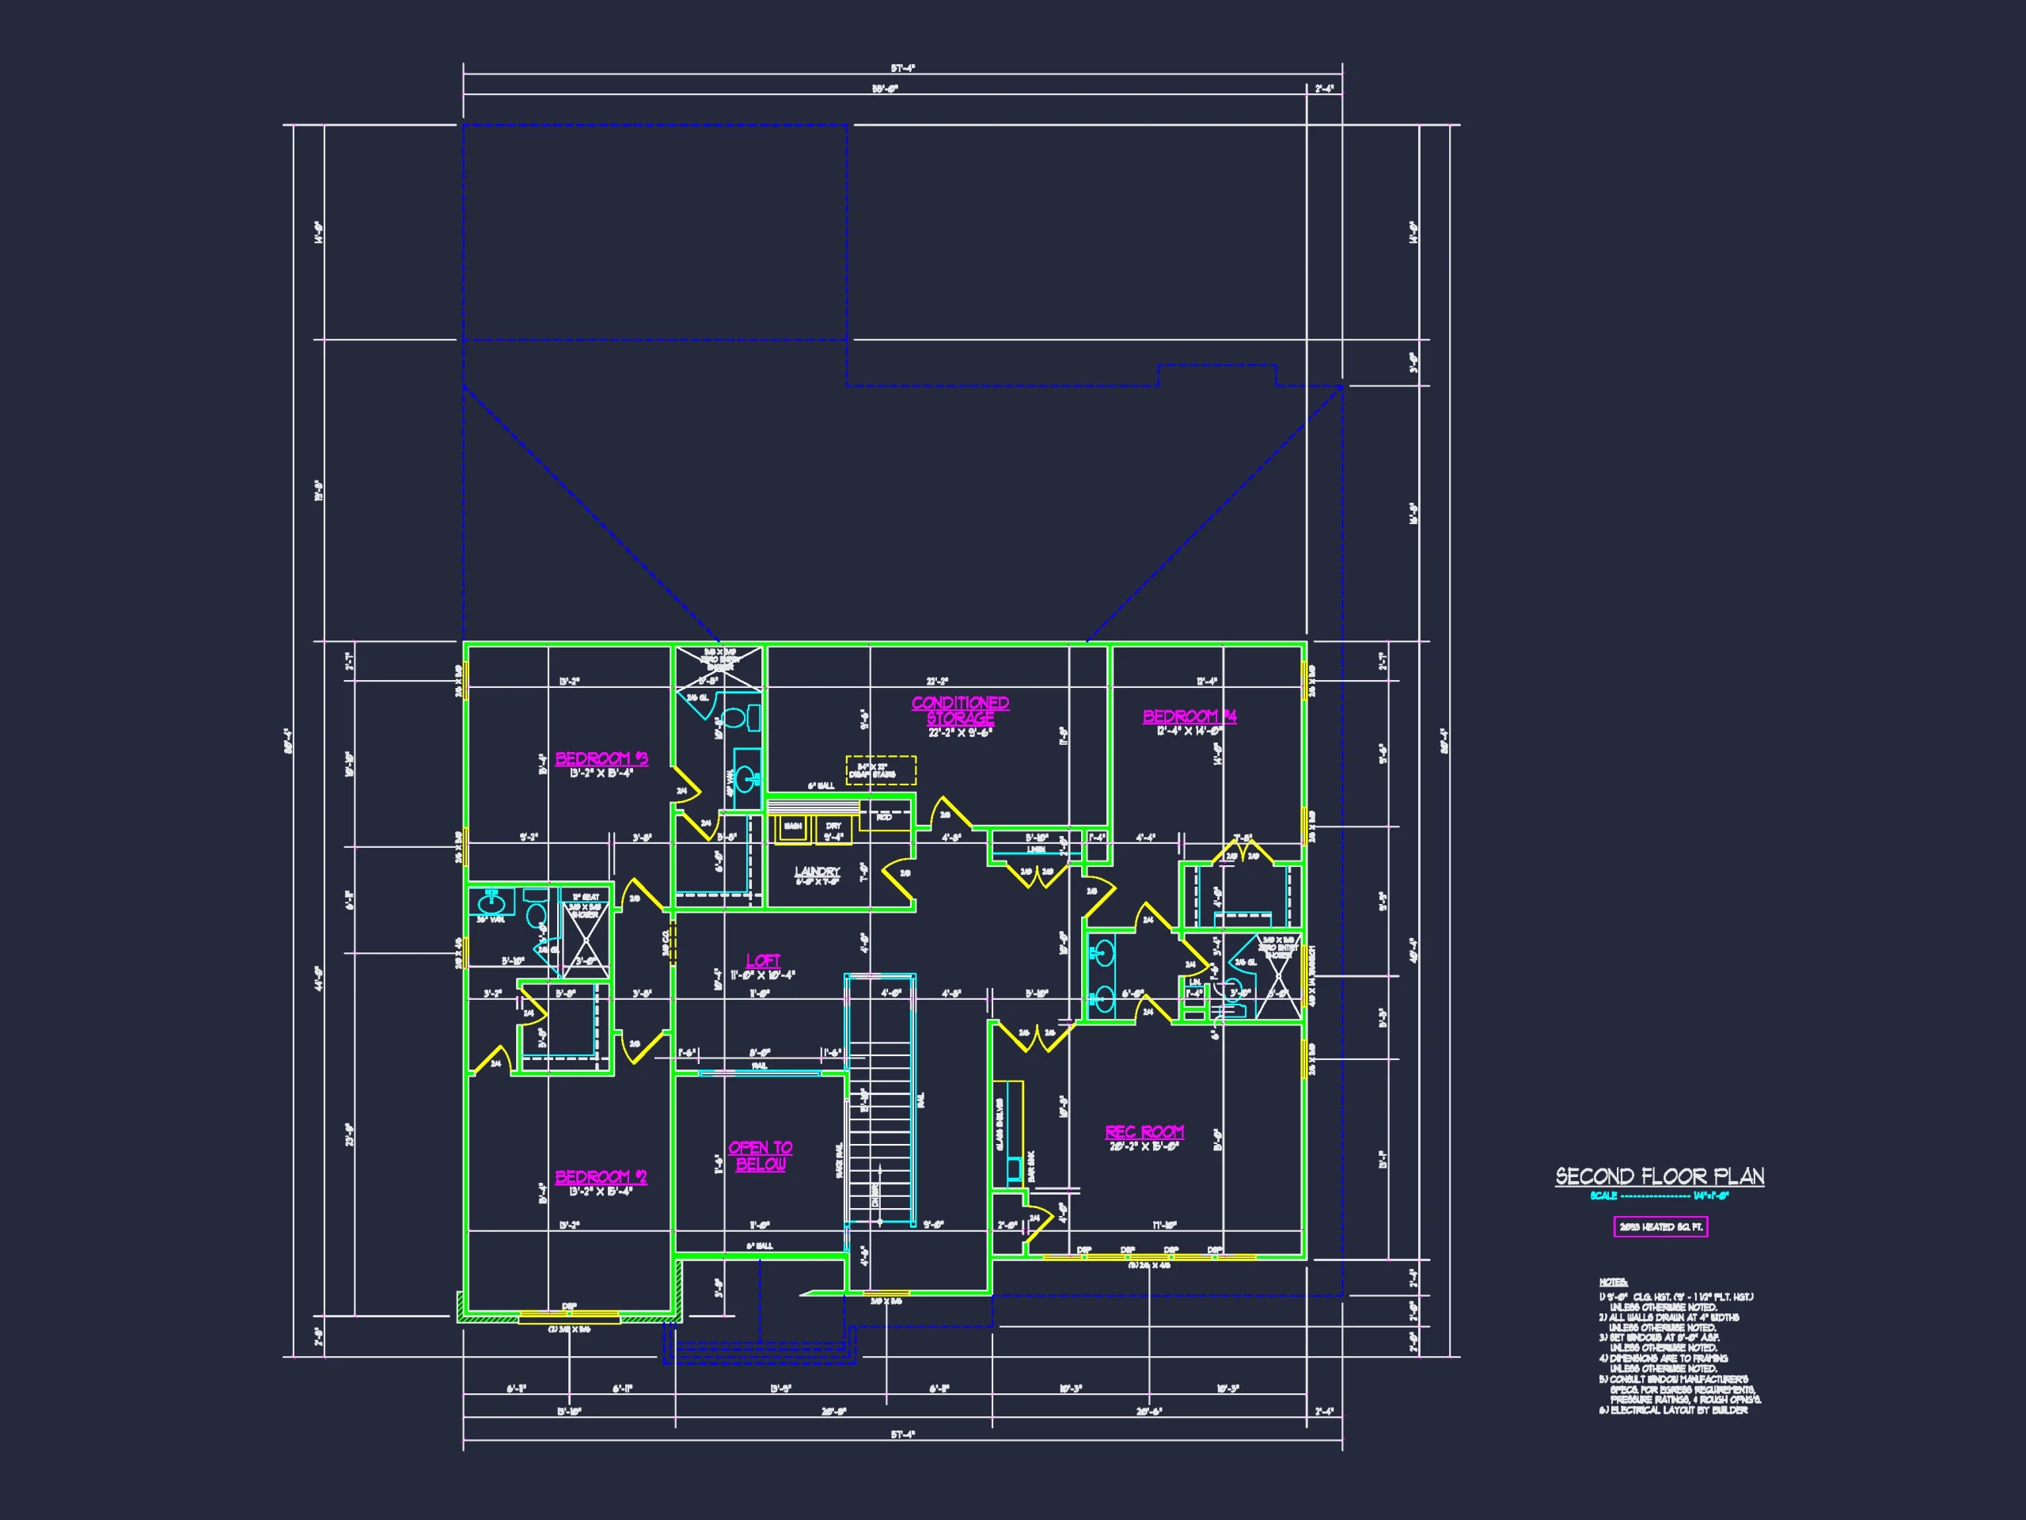This screenshot has width=2026, height=1520.
Task: Click the REC ROOM label
Action: tap(1144, 1132)
